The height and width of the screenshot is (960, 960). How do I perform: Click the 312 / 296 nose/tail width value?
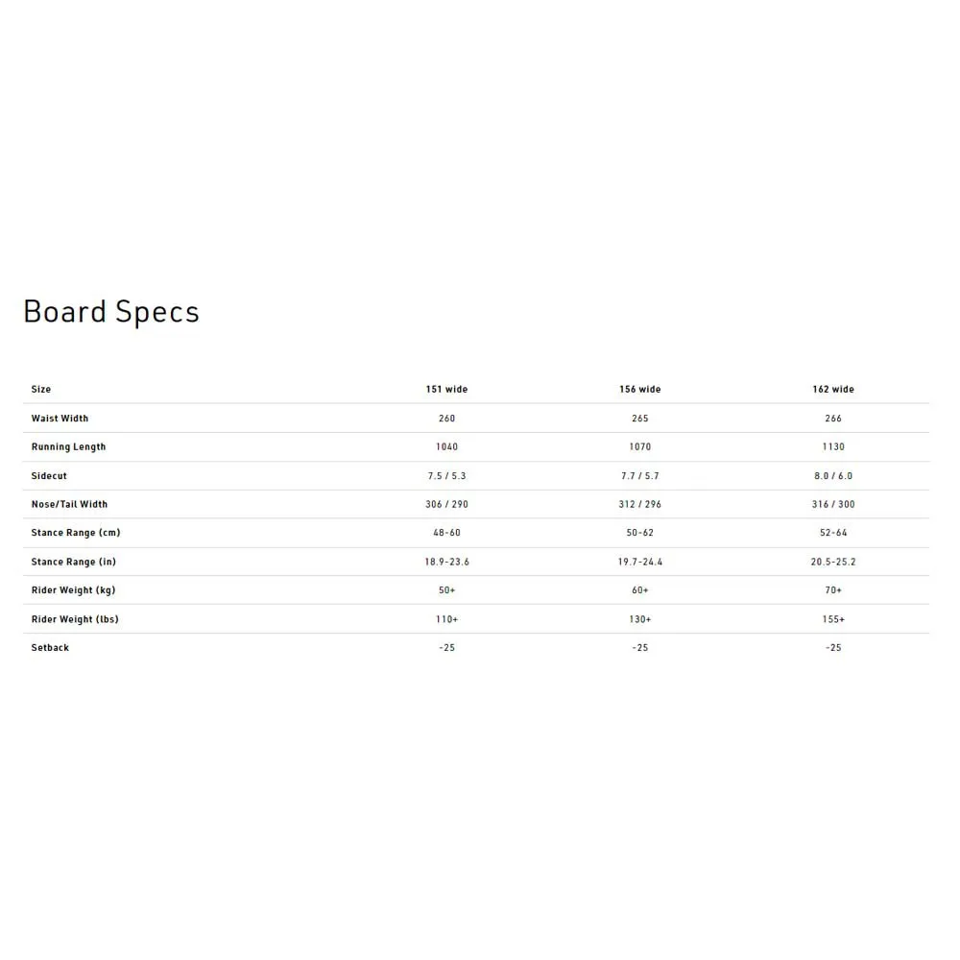640,504
